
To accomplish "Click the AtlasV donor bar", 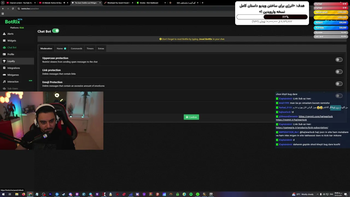I will coord(331,23).
